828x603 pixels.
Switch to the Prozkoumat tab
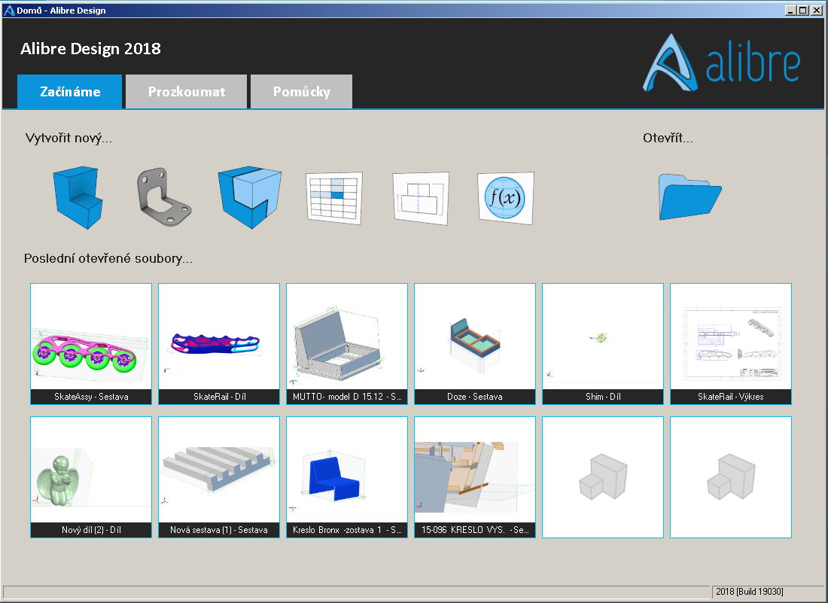pos(187,91)
